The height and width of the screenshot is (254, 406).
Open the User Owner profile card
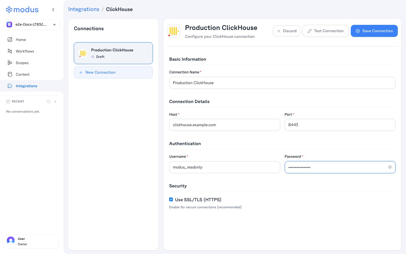31,241
